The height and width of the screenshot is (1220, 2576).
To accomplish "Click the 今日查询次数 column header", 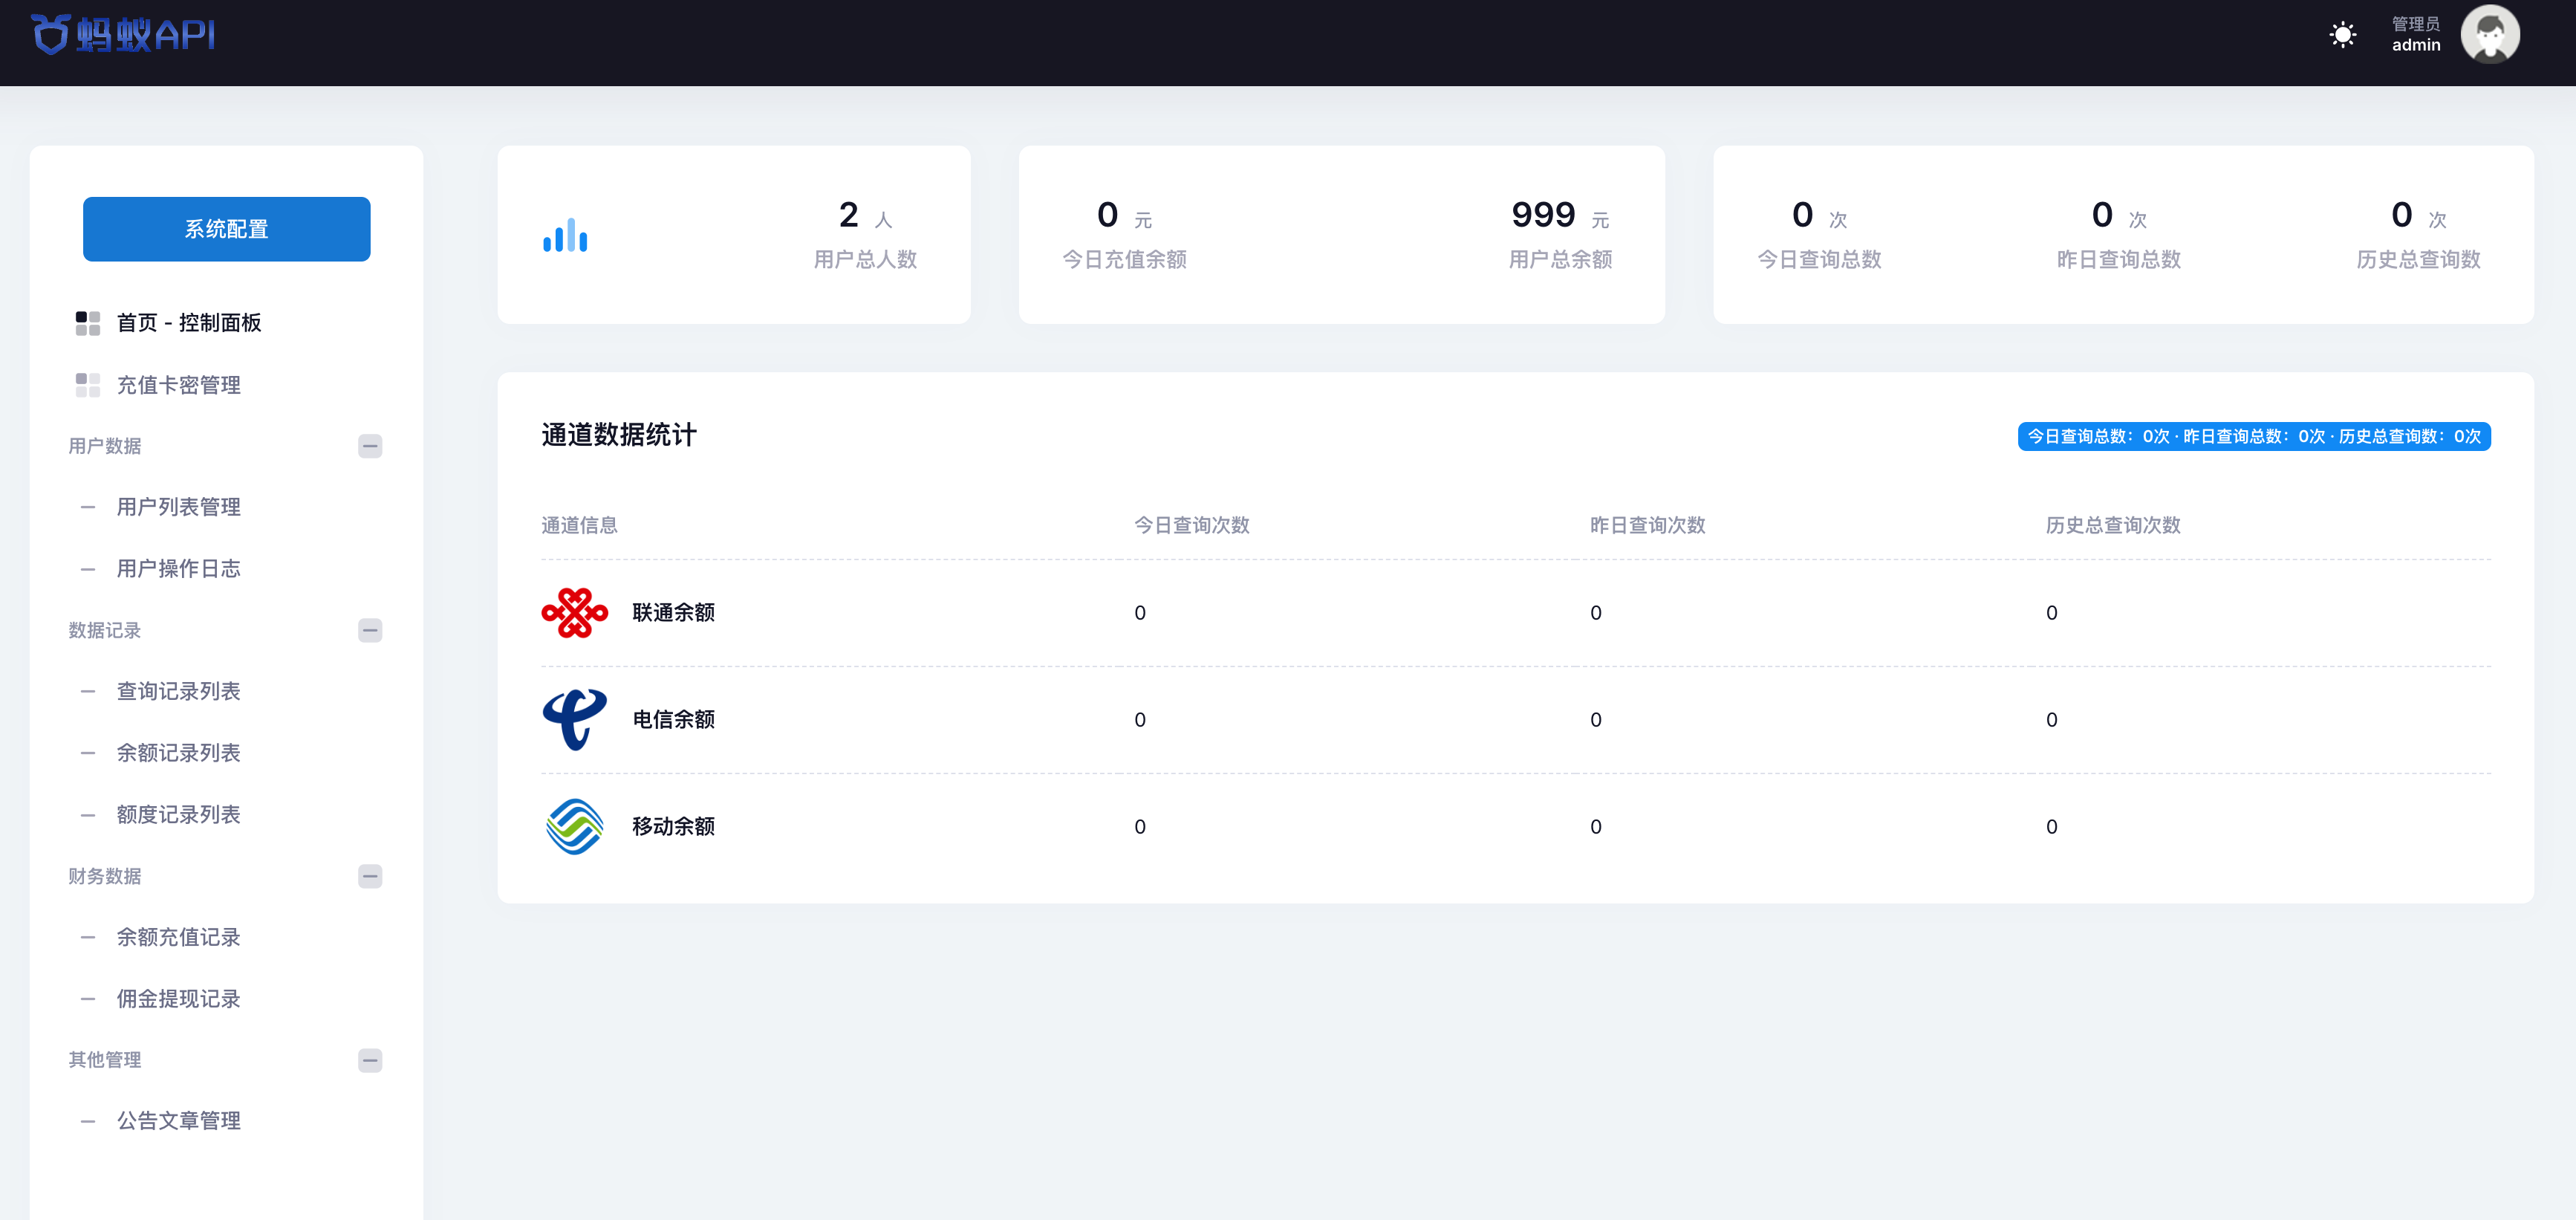I will click(x=1191, y=526).
